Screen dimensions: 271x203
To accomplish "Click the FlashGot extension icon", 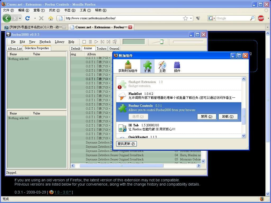I will click(122, 96).
